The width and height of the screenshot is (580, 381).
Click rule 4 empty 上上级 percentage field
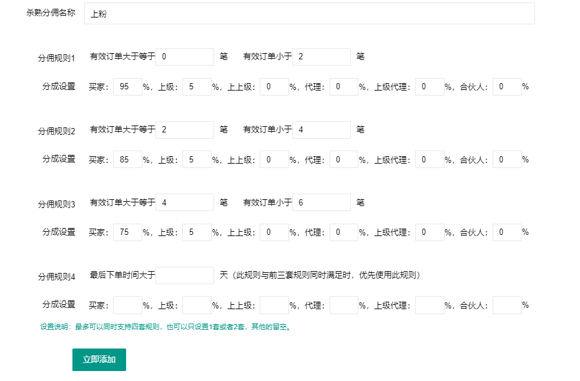click(274, 305)
